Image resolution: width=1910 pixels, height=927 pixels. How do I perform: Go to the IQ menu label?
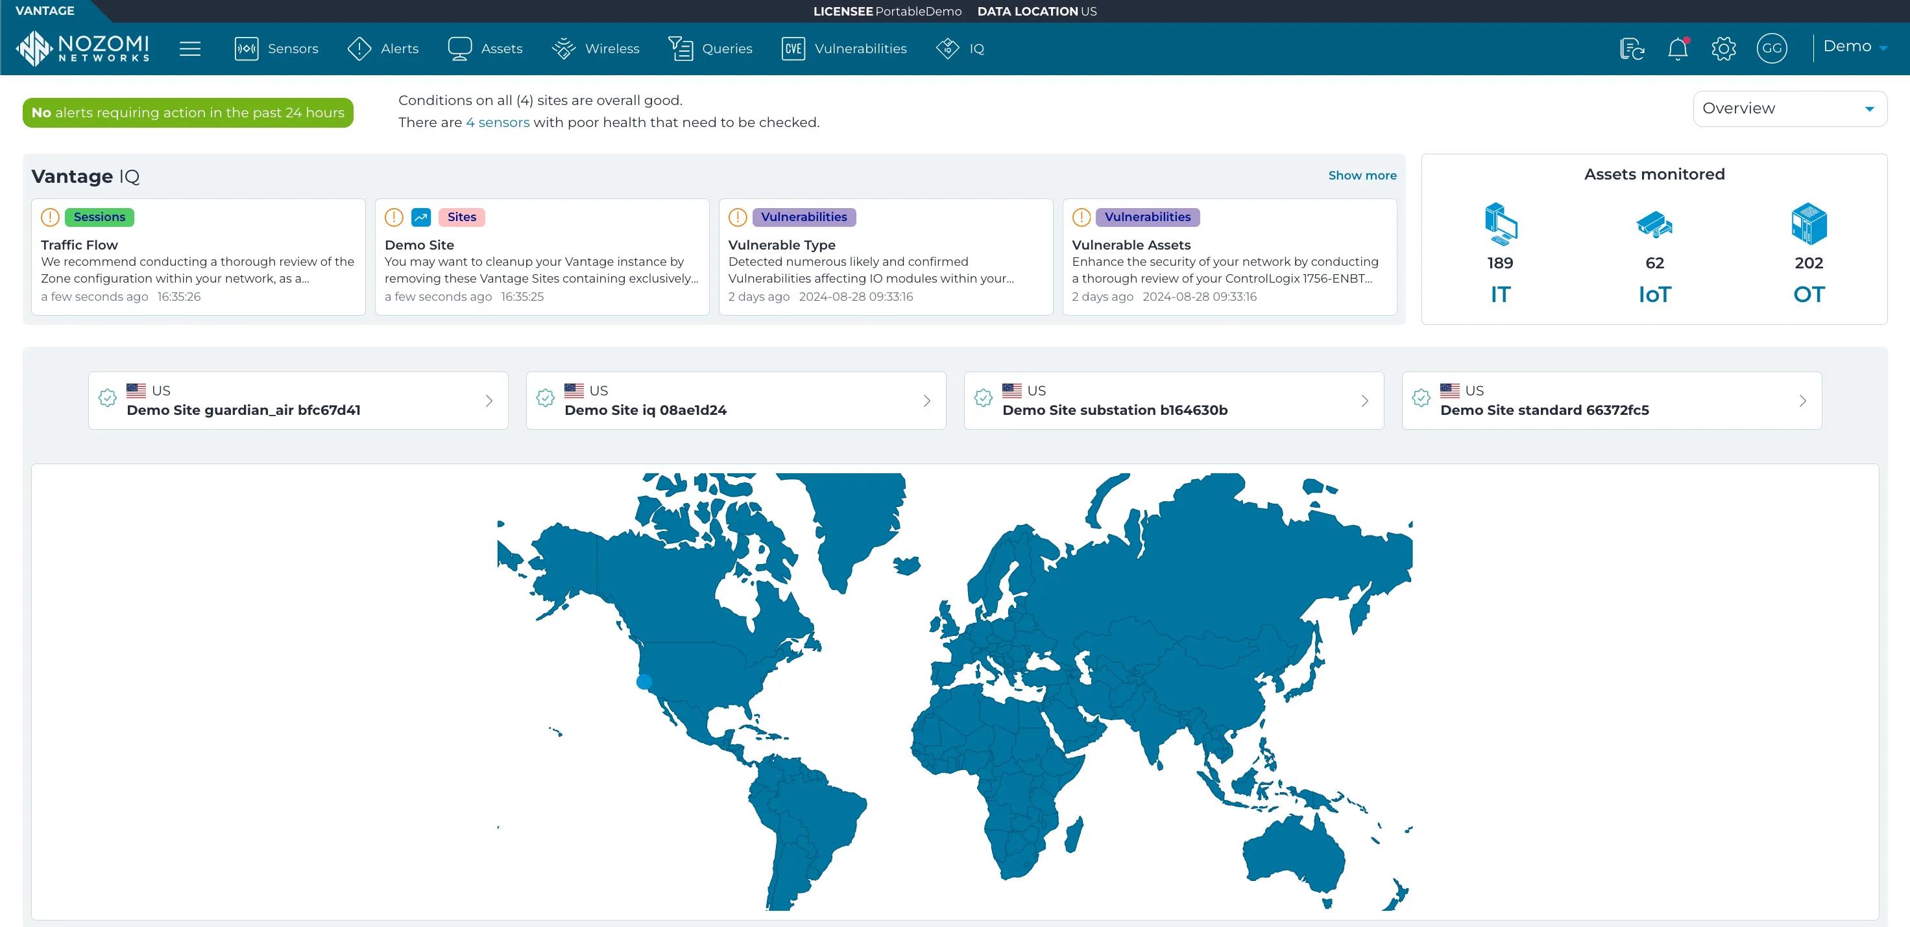tap(977, 49)
